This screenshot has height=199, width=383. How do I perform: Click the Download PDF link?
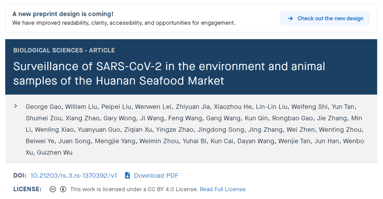tap(156, 176)
